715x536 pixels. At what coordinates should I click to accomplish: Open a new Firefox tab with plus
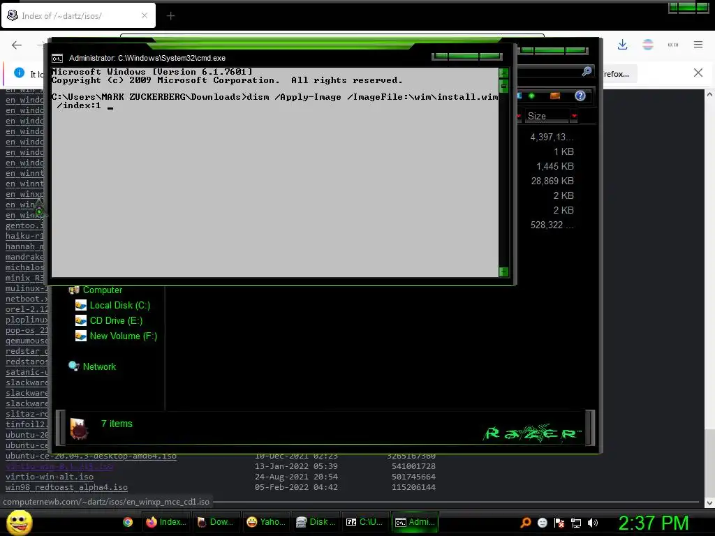(x=170, y=16)
